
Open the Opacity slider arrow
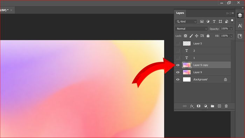[x=231, y=29]
